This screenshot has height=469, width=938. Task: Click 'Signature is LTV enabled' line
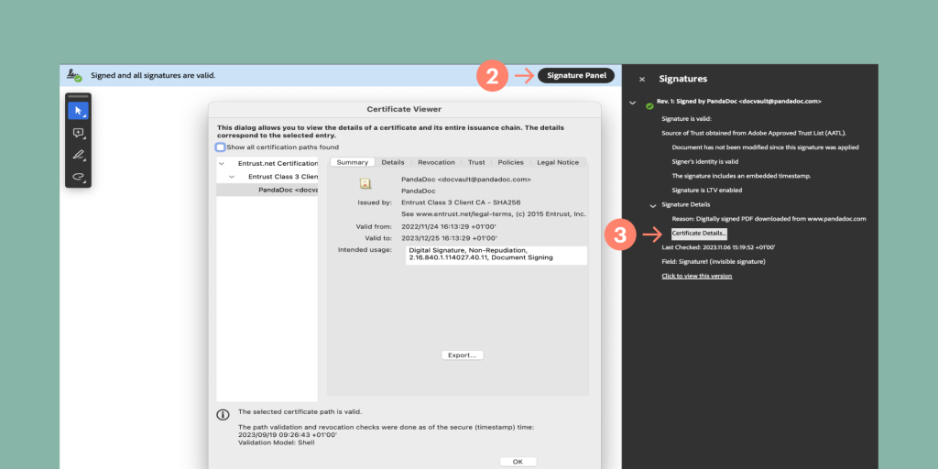[x=706, y=191]
